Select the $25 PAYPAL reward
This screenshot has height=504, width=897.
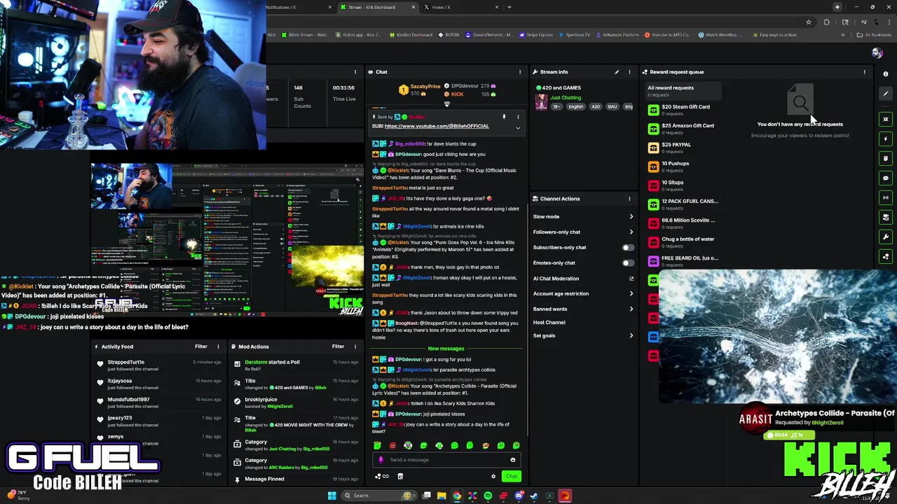click(683, 147)
